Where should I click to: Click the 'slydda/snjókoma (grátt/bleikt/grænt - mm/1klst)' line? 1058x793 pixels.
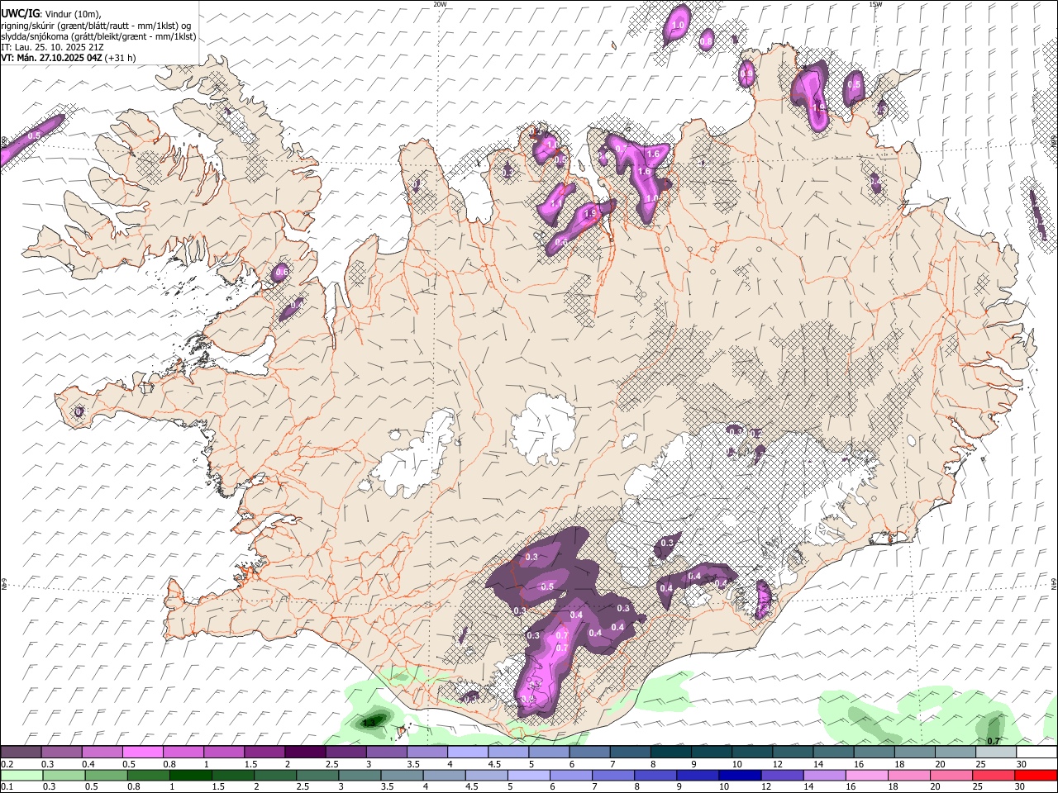pos(98,36)
